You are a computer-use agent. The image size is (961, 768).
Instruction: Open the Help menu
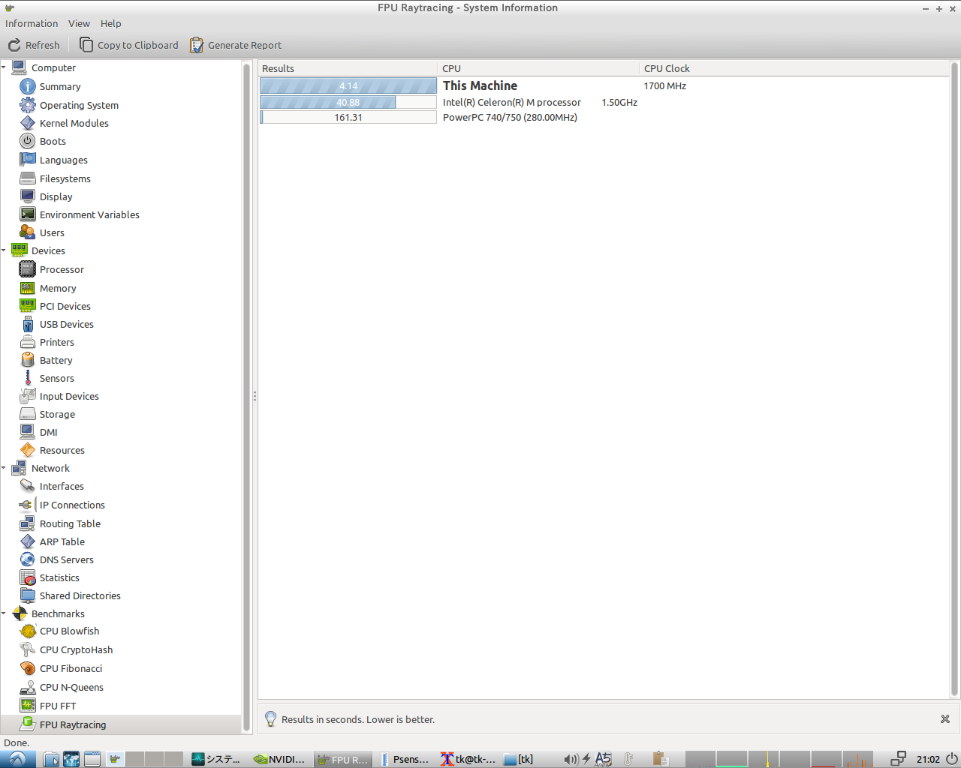point(110,23)
